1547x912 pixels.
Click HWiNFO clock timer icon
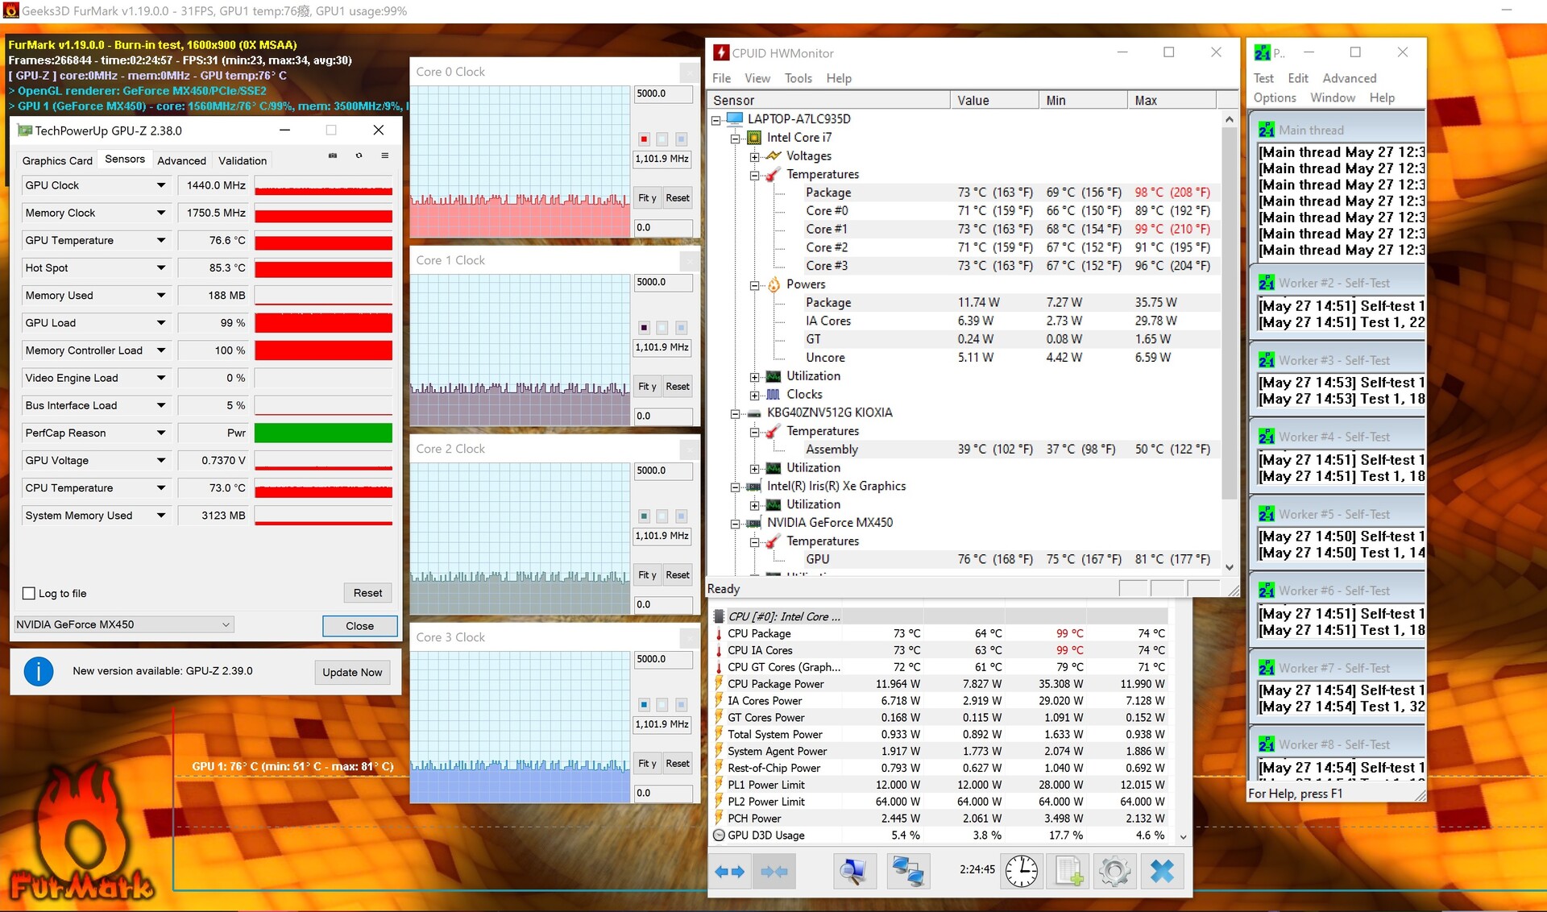(x=1022, y=871)
